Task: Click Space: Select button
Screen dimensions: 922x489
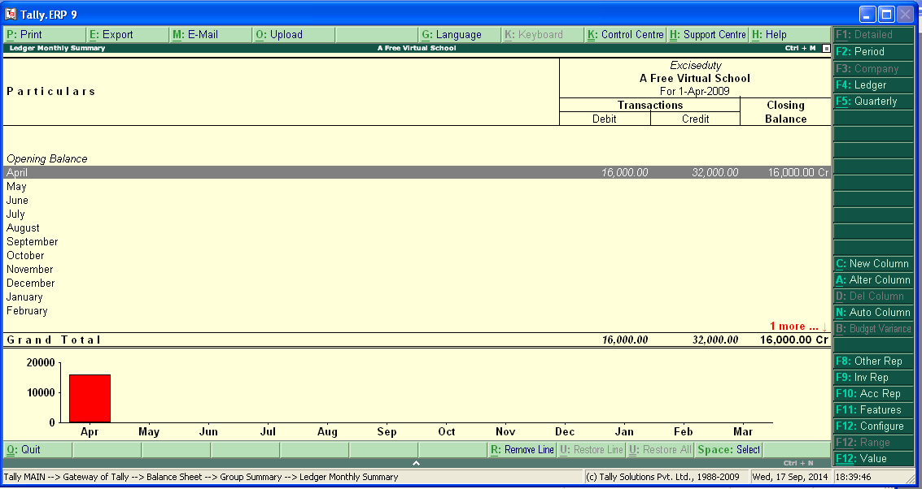Action: click(728, 450)
